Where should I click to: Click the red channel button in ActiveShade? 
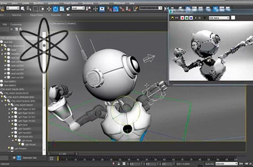point(182,18)
